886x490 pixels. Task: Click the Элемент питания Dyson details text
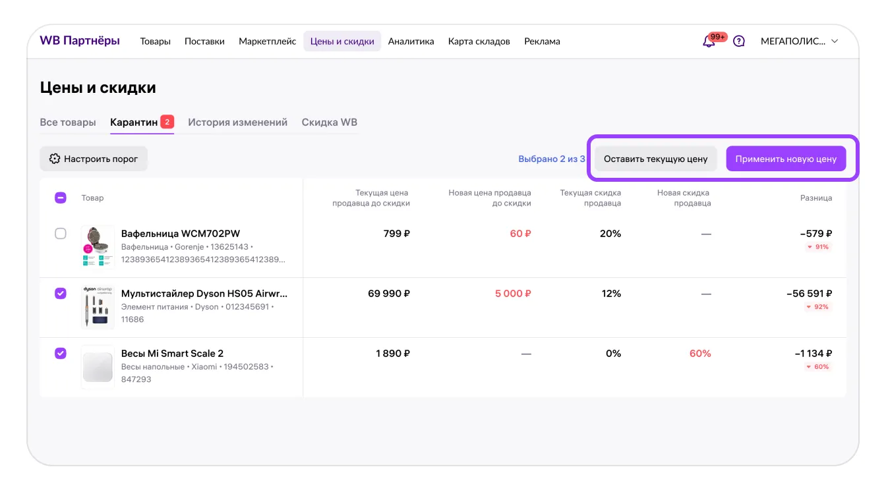pos(198,313)
